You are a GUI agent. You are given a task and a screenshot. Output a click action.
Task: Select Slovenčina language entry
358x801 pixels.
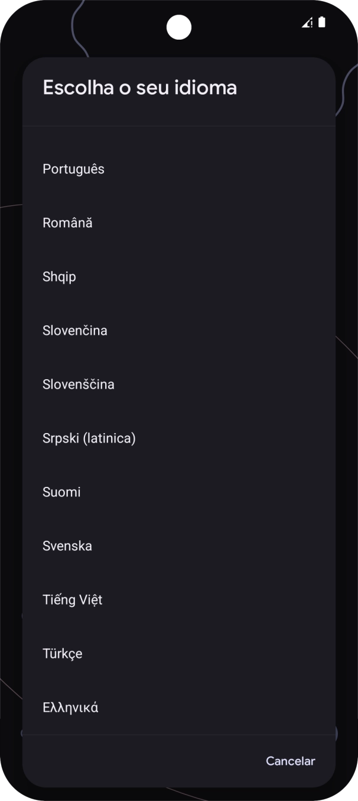[75, 331]
